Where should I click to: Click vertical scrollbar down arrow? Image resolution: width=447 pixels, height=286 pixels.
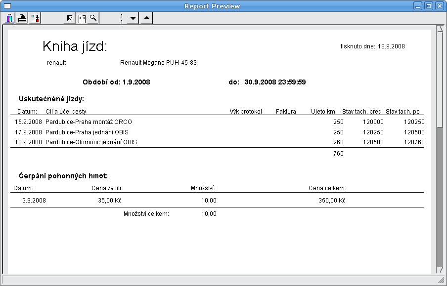(x=440, y=269)
